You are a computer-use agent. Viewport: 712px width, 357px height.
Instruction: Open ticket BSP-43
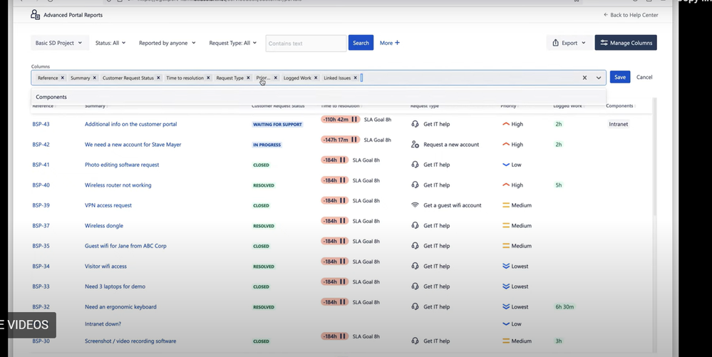[41, 124]
